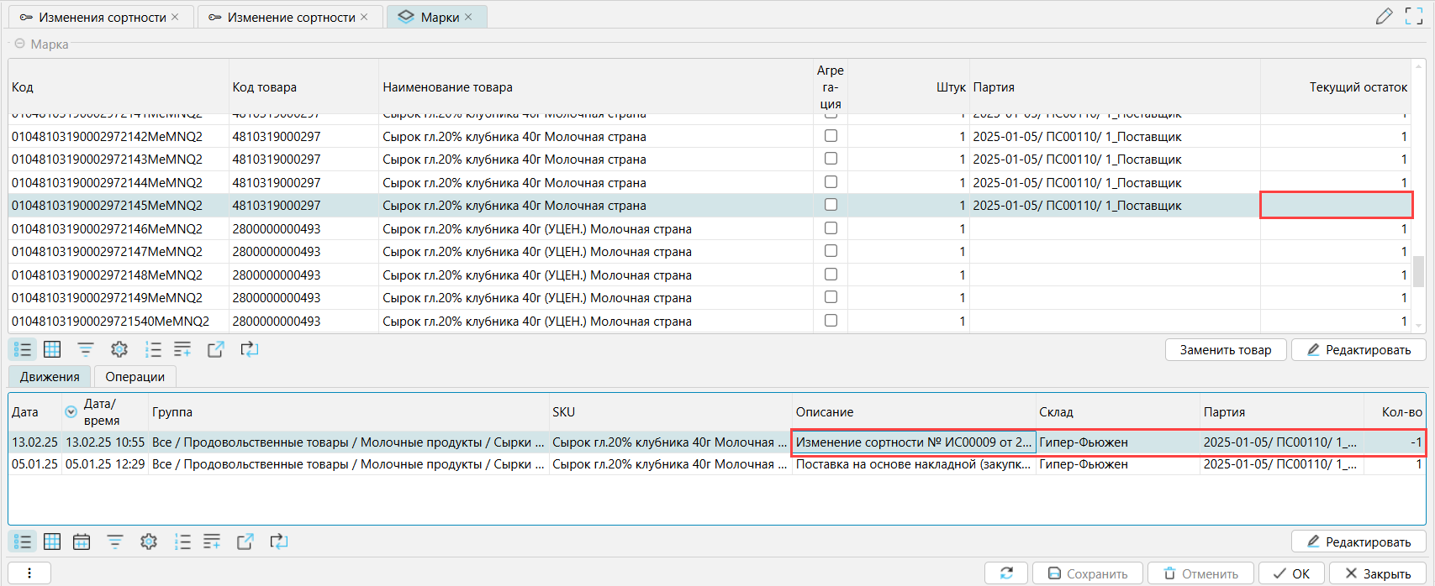Toggle Агрегация checkbox for selected row 2145MeMNQ2
Screen dimensions: 1435x586
coord(831,205)
